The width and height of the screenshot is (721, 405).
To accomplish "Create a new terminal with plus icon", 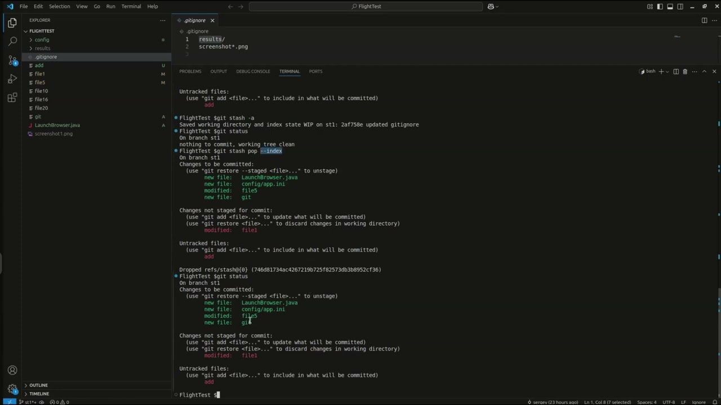I will [x=661, y=71].
